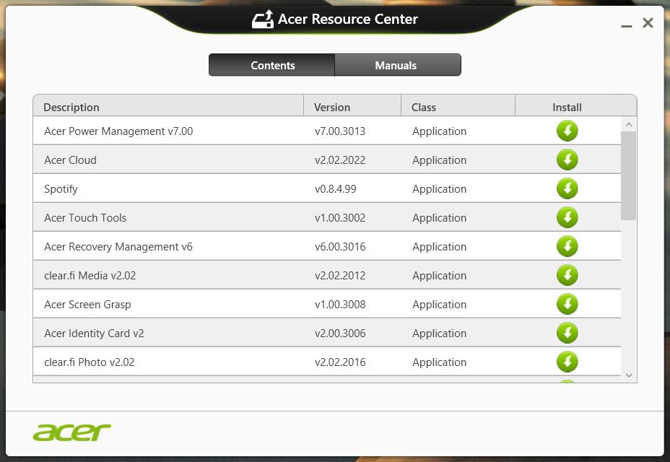
Task: Click version v2.02.2012
Action: coord(340,276)
